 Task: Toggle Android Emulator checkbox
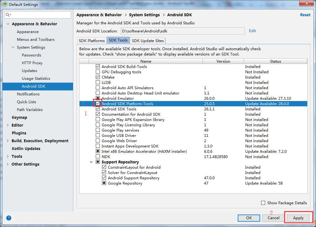pos(98,98)
